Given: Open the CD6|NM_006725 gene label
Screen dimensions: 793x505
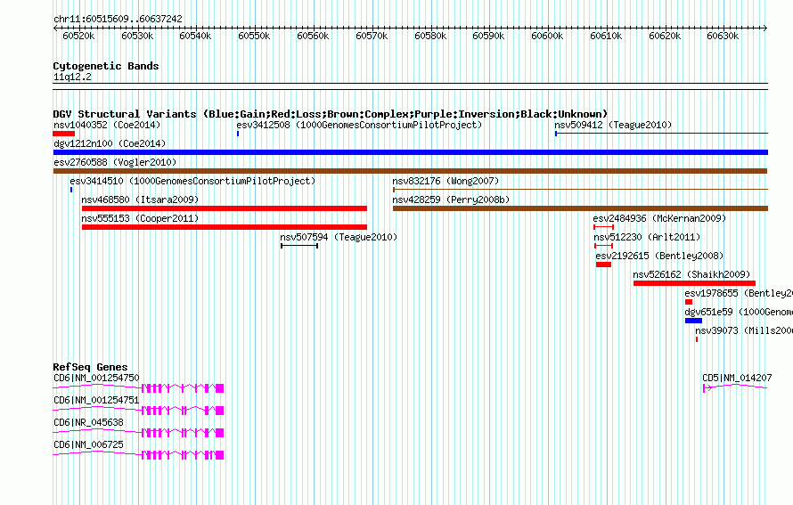Looking at the screenshot, I should tap(88, 444).
